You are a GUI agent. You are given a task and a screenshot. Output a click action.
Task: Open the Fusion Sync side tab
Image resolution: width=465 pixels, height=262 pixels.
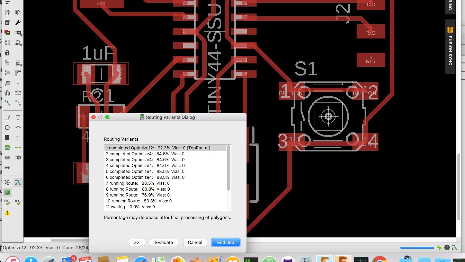(450, 46)
